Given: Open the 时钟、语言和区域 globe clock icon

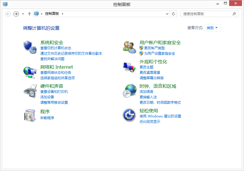Looking at the screenshot, I should (130, 91).
